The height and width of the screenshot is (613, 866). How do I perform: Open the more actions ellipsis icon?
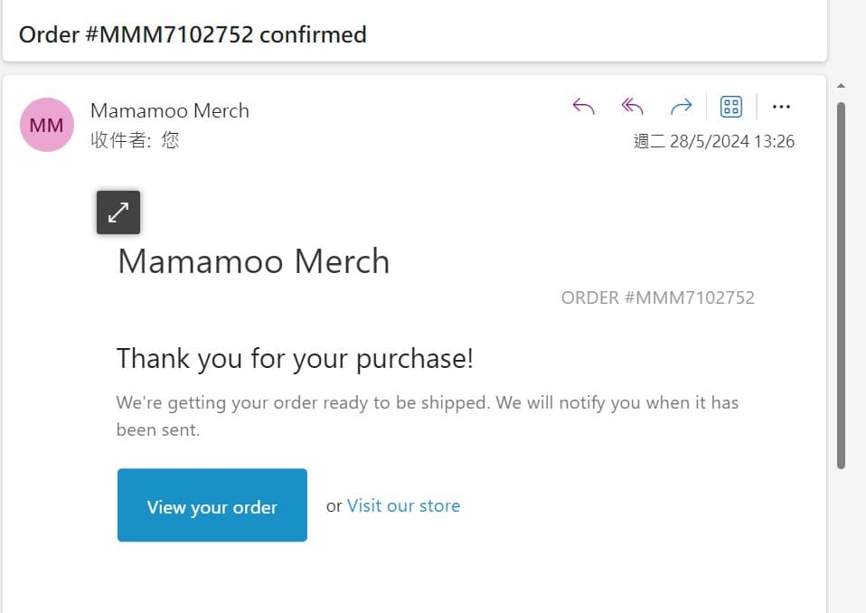point(781,106)
